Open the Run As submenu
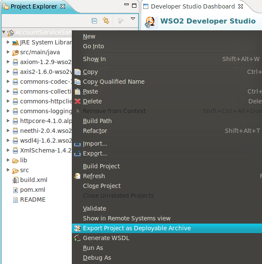Viewport: 262px width, 264px height. (167, 248)
